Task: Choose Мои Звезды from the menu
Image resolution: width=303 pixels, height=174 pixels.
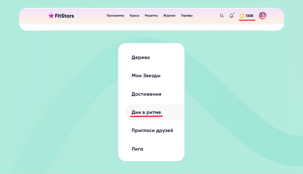Action: click(146, 76)
